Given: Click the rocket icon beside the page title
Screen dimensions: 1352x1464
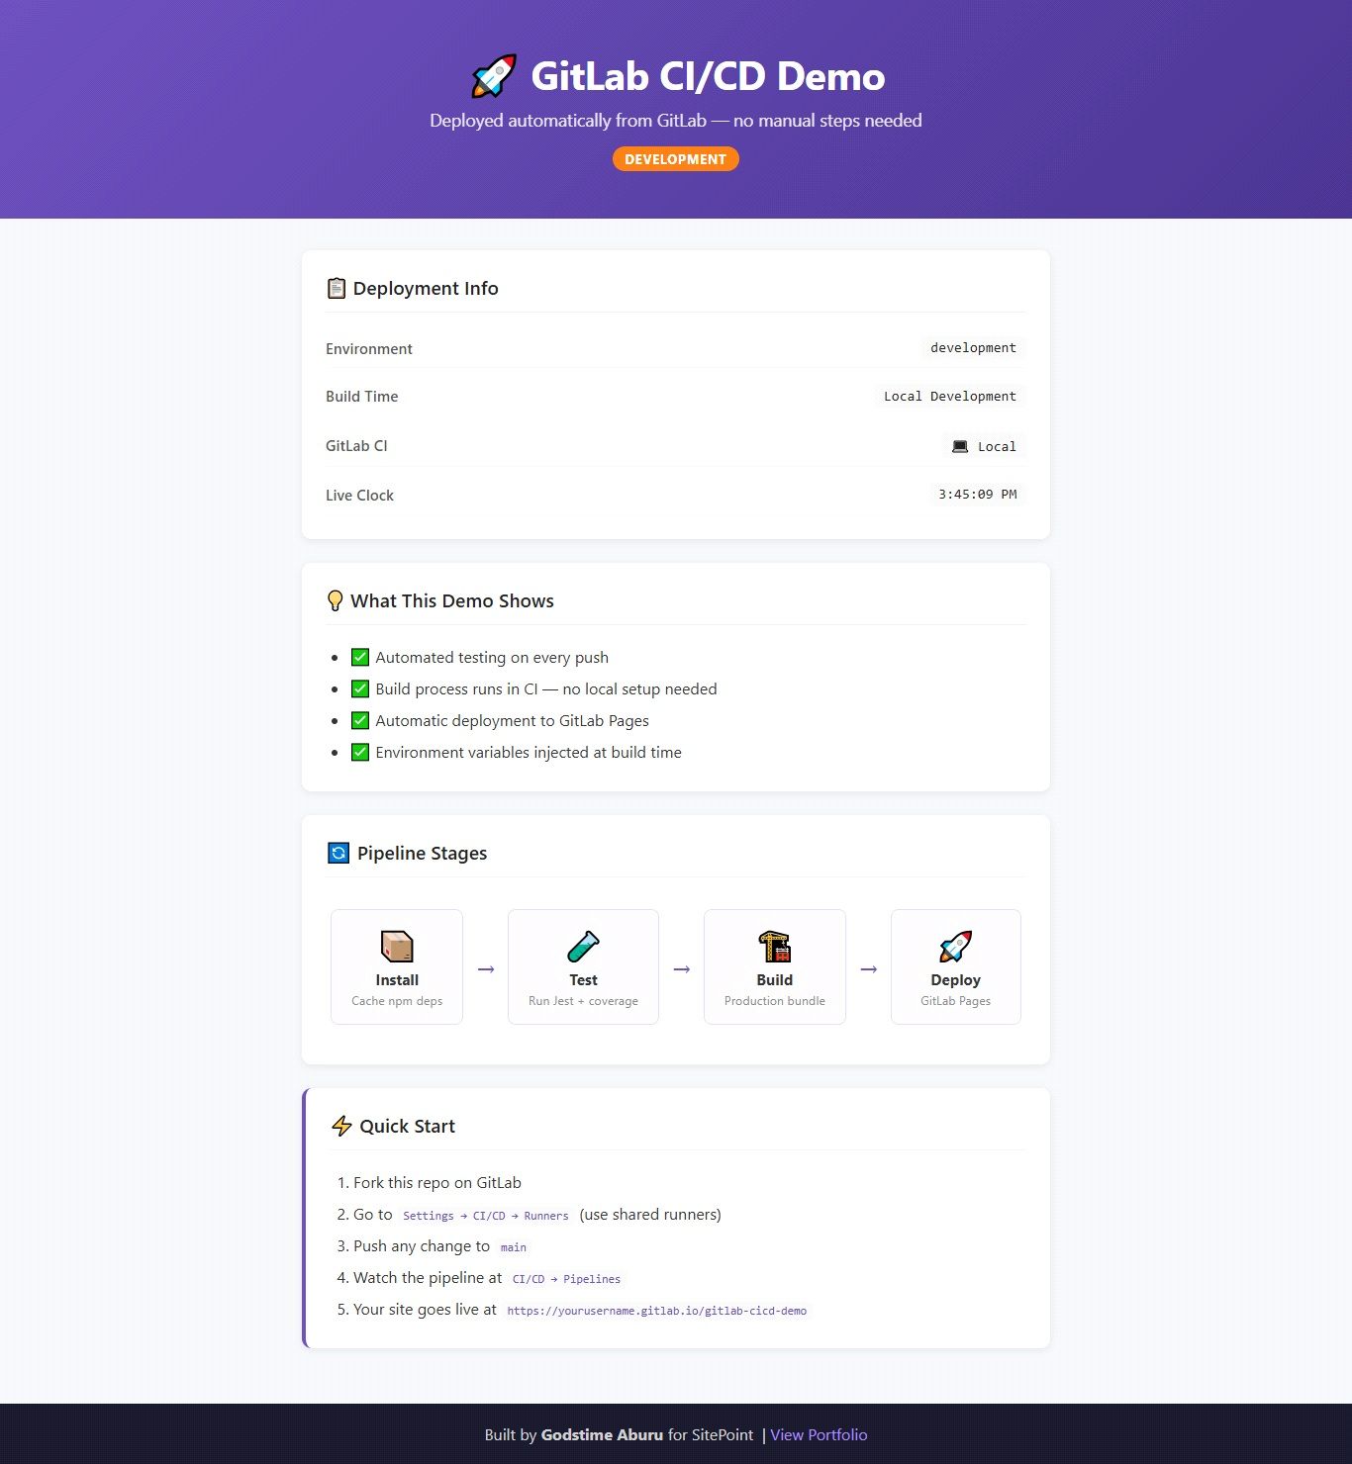Looking at the screenshot, I should coord(494,76).
